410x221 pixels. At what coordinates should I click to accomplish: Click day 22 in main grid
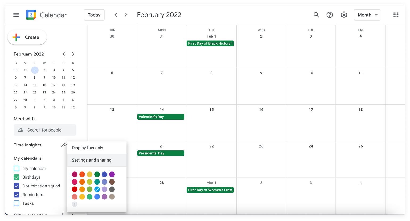211,146
